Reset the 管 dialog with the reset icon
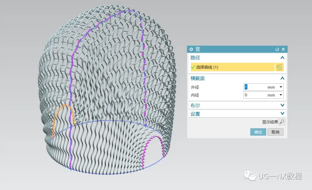Viewport: 312px width, 190px height. point(277,49)
